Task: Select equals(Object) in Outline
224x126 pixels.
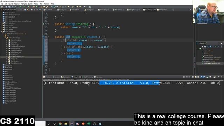Action: [212, 59]
